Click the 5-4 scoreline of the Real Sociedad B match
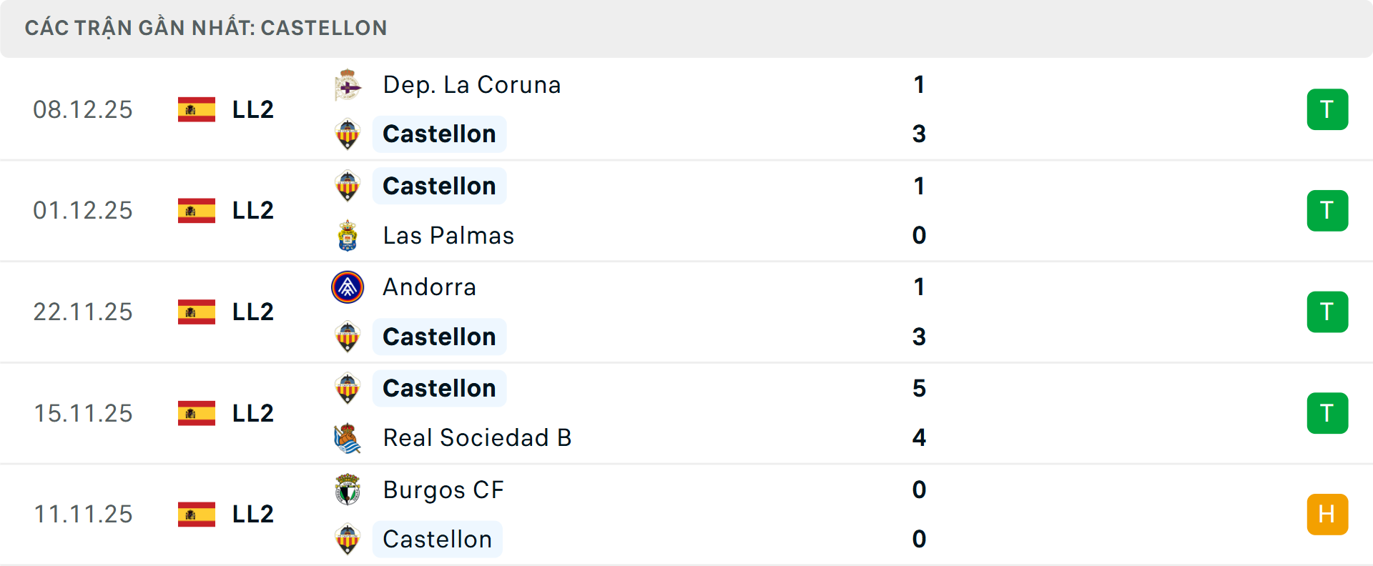 tap(920, 413)
